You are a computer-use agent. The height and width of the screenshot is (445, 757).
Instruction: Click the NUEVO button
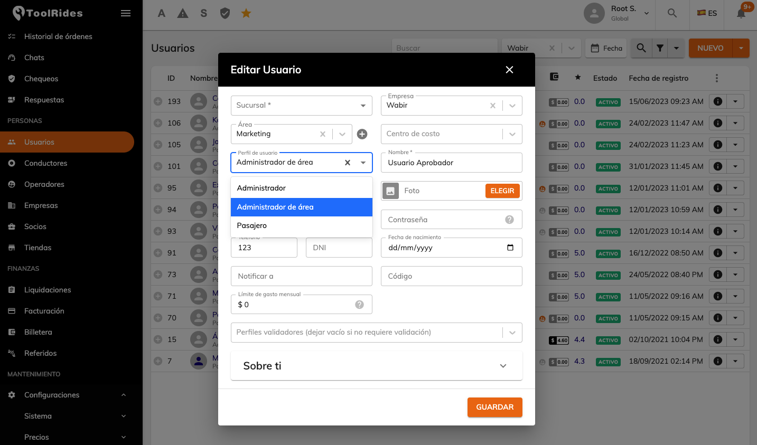710,48
